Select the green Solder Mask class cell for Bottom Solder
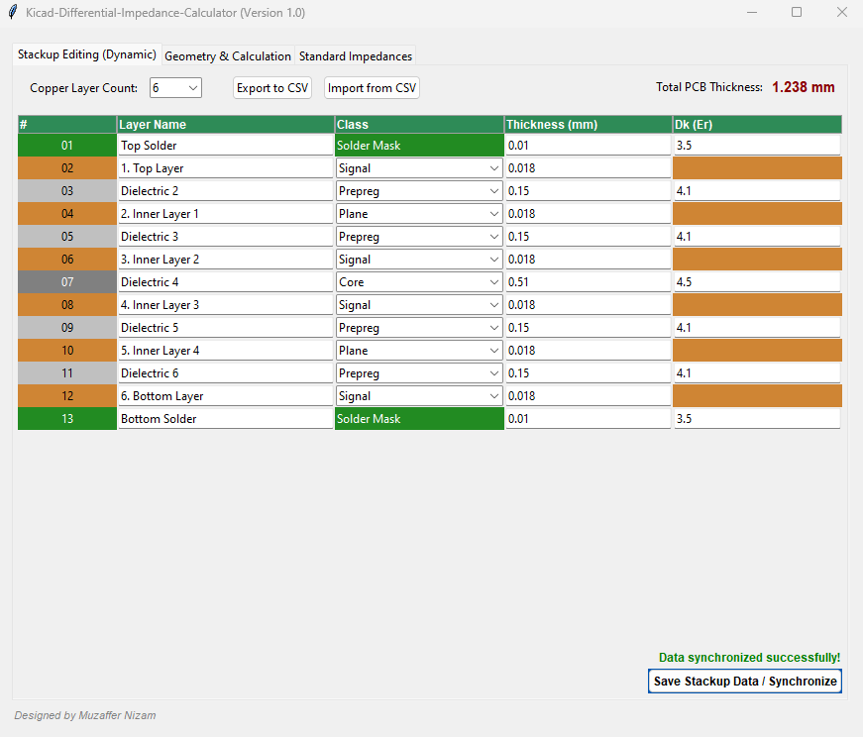The height and width of the screenshot is (737, 863). point(419,419)
